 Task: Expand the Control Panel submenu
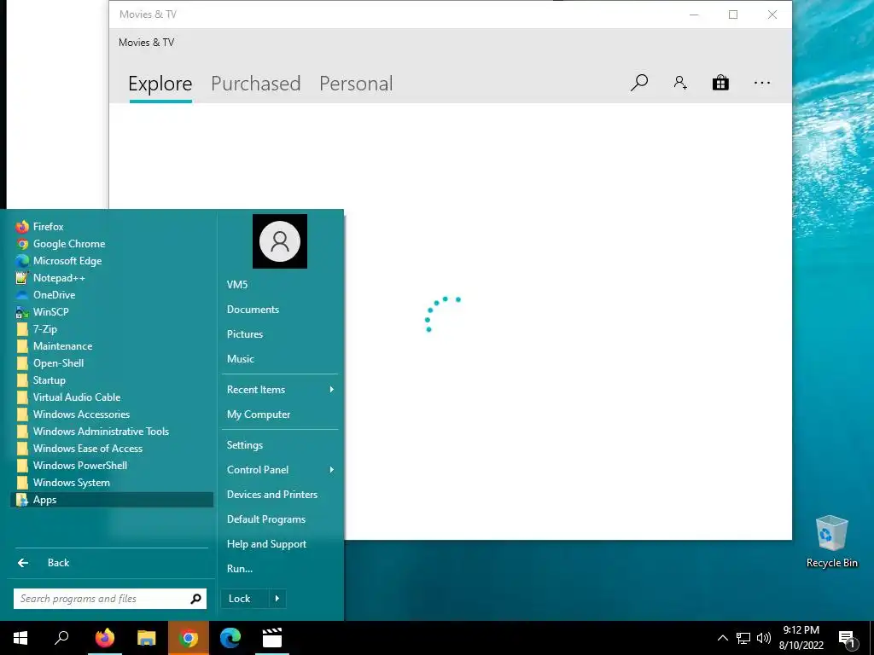[x=280, y=470]
